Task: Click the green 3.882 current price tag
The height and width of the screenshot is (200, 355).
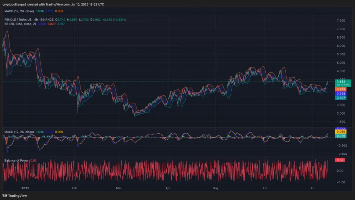Action: [343, 81]
